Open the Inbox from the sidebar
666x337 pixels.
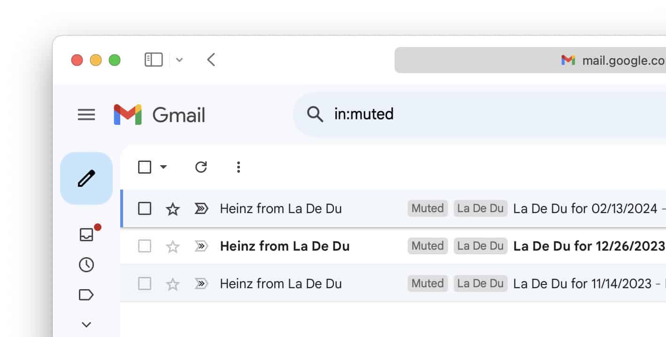tap(86, 235)
